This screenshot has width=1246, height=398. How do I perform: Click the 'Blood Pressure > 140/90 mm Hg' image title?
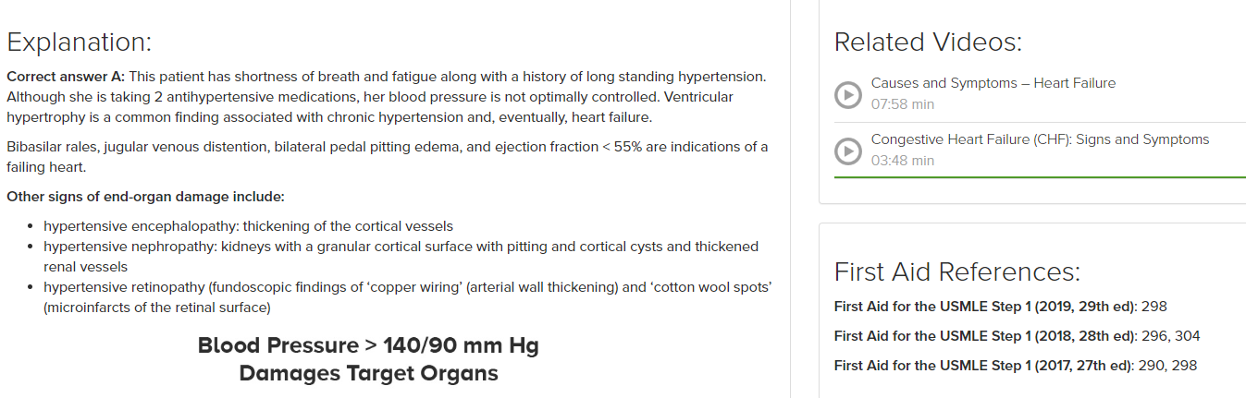(368, 345)
